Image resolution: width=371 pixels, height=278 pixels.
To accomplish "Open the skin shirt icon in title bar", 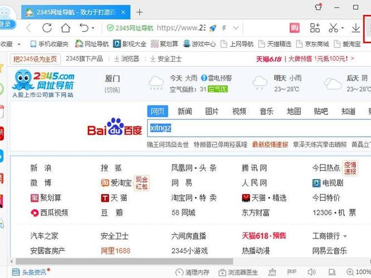I will coord(319,7).
